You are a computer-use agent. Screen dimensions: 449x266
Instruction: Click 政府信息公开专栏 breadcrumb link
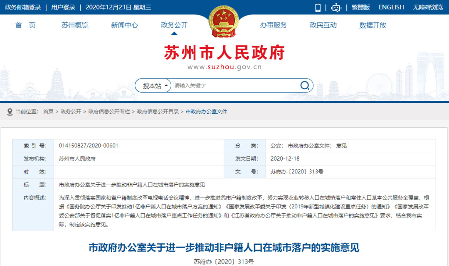(109, 112)
